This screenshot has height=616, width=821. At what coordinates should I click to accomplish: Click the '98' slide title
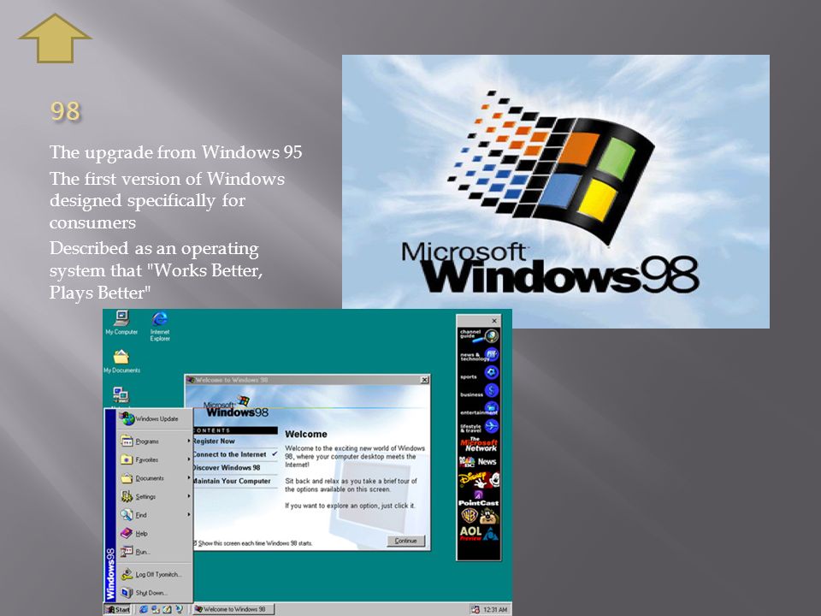(66, 110)
